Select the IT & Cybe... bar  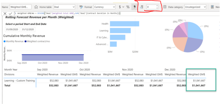(x=118, y=37)
